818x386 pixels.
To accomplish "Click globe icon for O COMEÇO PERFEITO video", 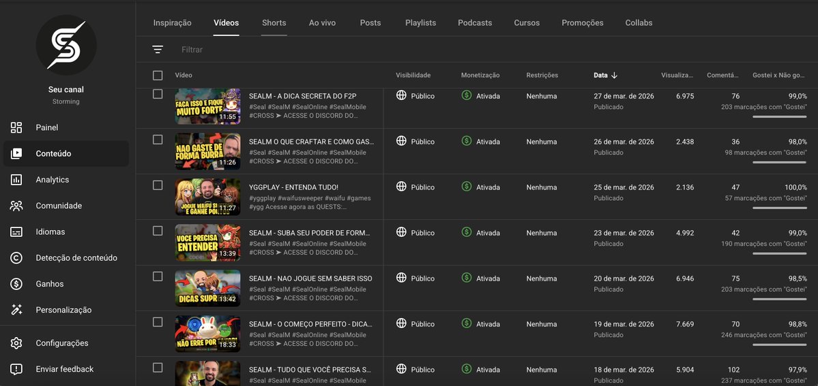I will pyautogui.click(x=401, y=323).
